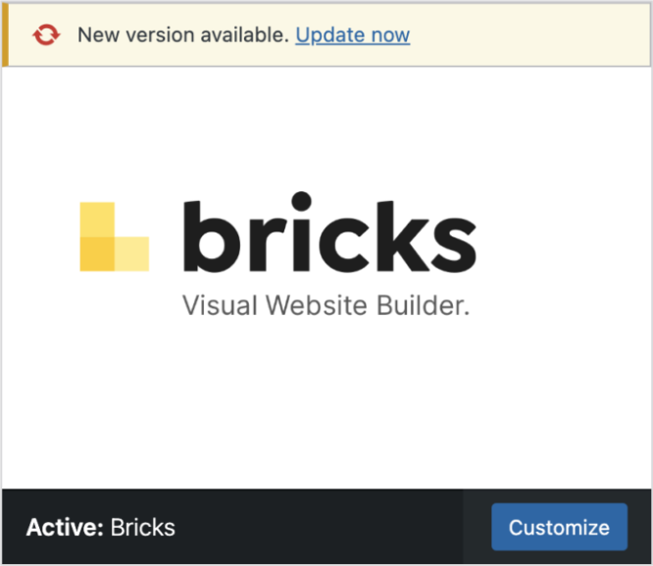Viewport: 653px width, 566px height.
Task: Click the letter "b" of bricks wordmark
Action: pyautogui.click(x=213, y=235)
